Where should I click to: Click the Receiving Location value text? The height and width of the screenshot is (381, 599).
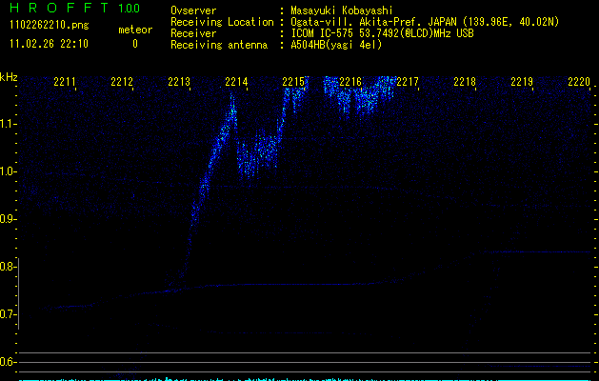(425, 22)
